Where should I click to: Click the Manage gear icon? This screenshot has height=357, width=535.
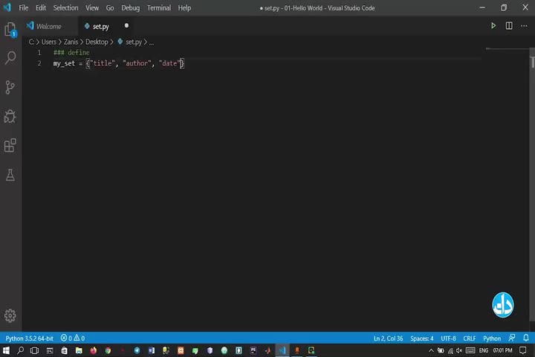click(10, 315)
